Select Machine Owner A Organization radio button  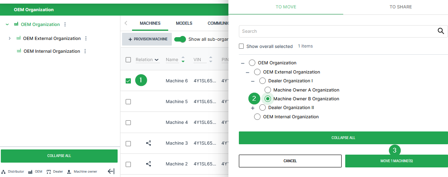click(x=268, y=90)
